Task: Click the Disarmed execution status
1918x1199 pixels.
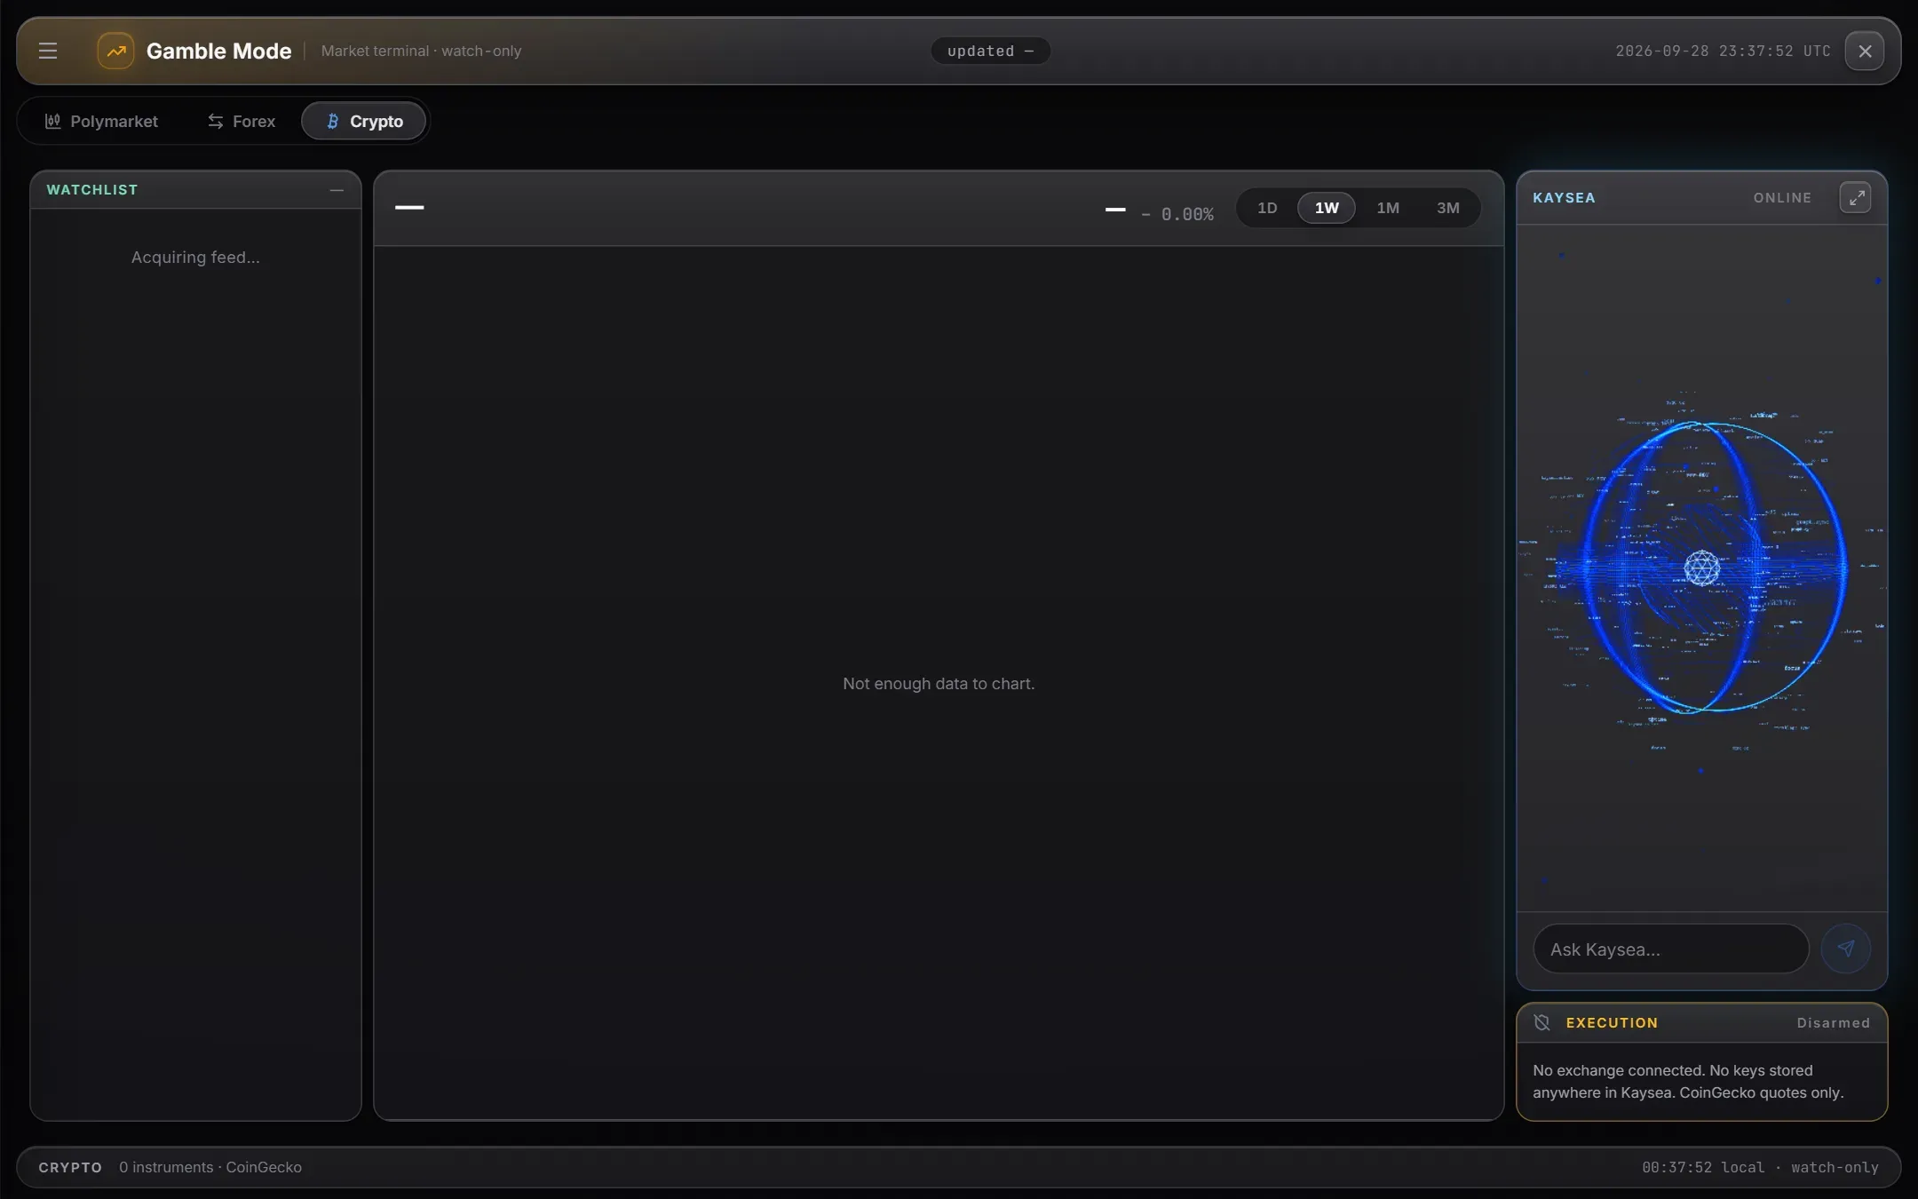Action: point(1833,1022)
